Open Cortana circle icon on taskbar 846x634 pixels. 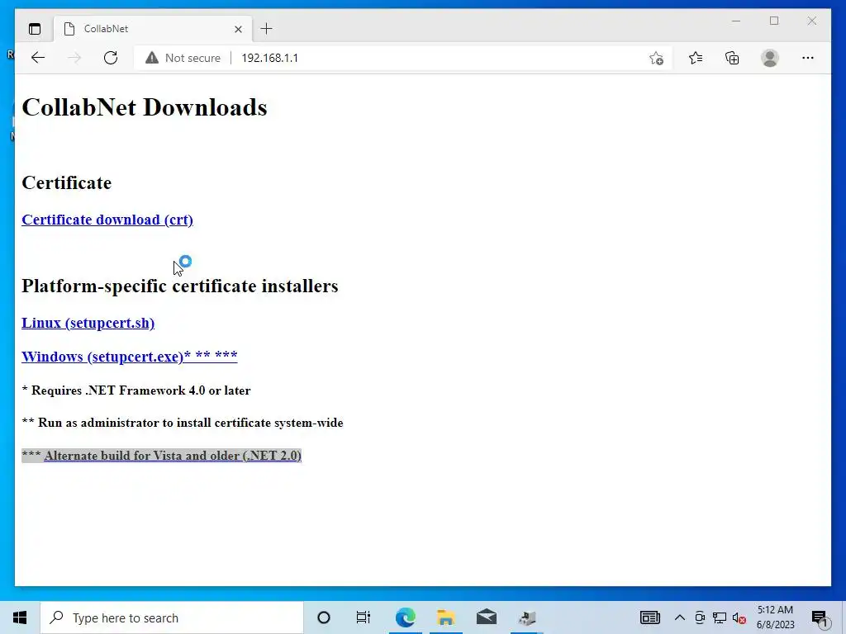pos(324,617)
